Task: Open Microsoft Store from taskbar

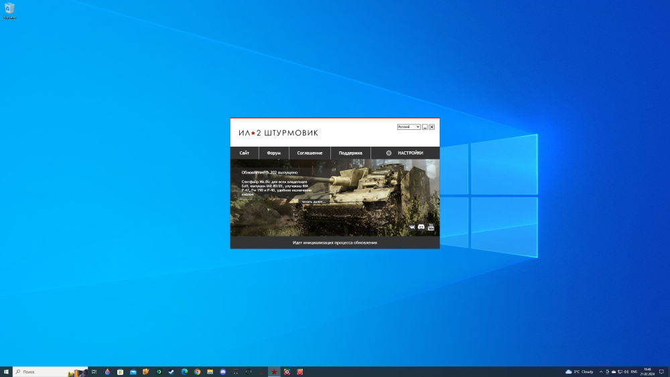Action: point(120,372)
